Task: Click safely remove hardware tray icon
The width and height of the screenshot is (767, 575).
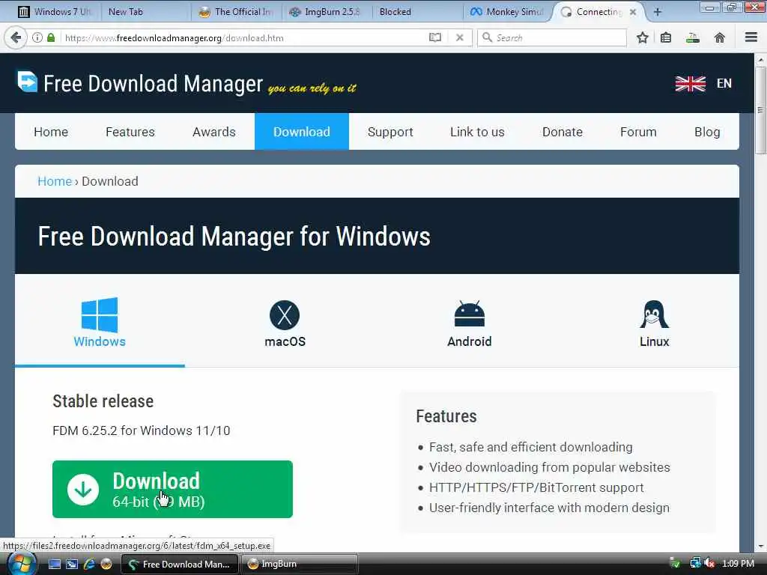Action: coord(675,563)
